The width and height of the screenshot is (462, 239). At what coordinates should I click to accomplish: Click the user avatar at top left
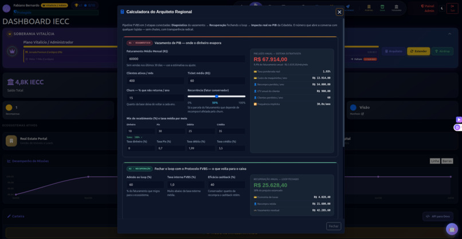[x=6, y=8]
